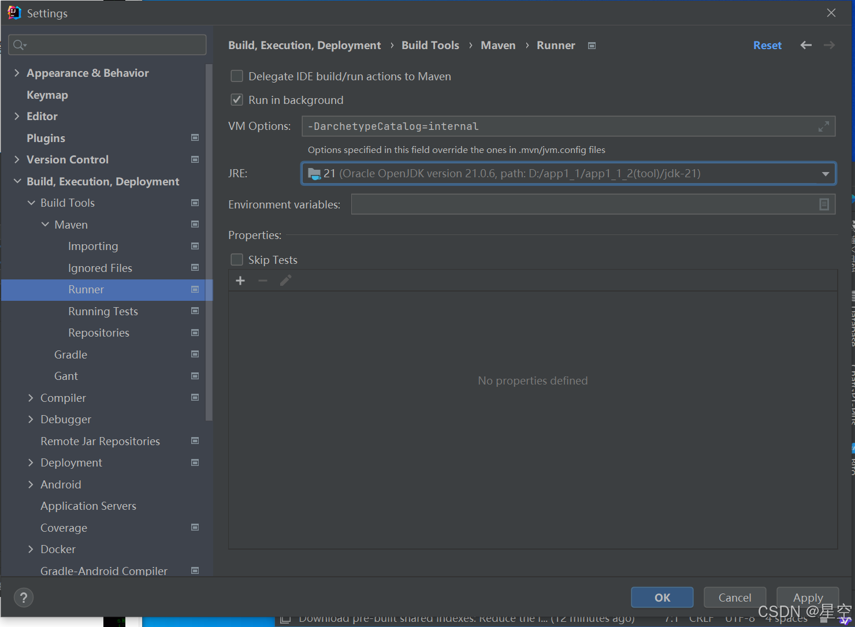Open the Ignored Files settings page
Screen dimensions: 855x627
coord(100,268)
